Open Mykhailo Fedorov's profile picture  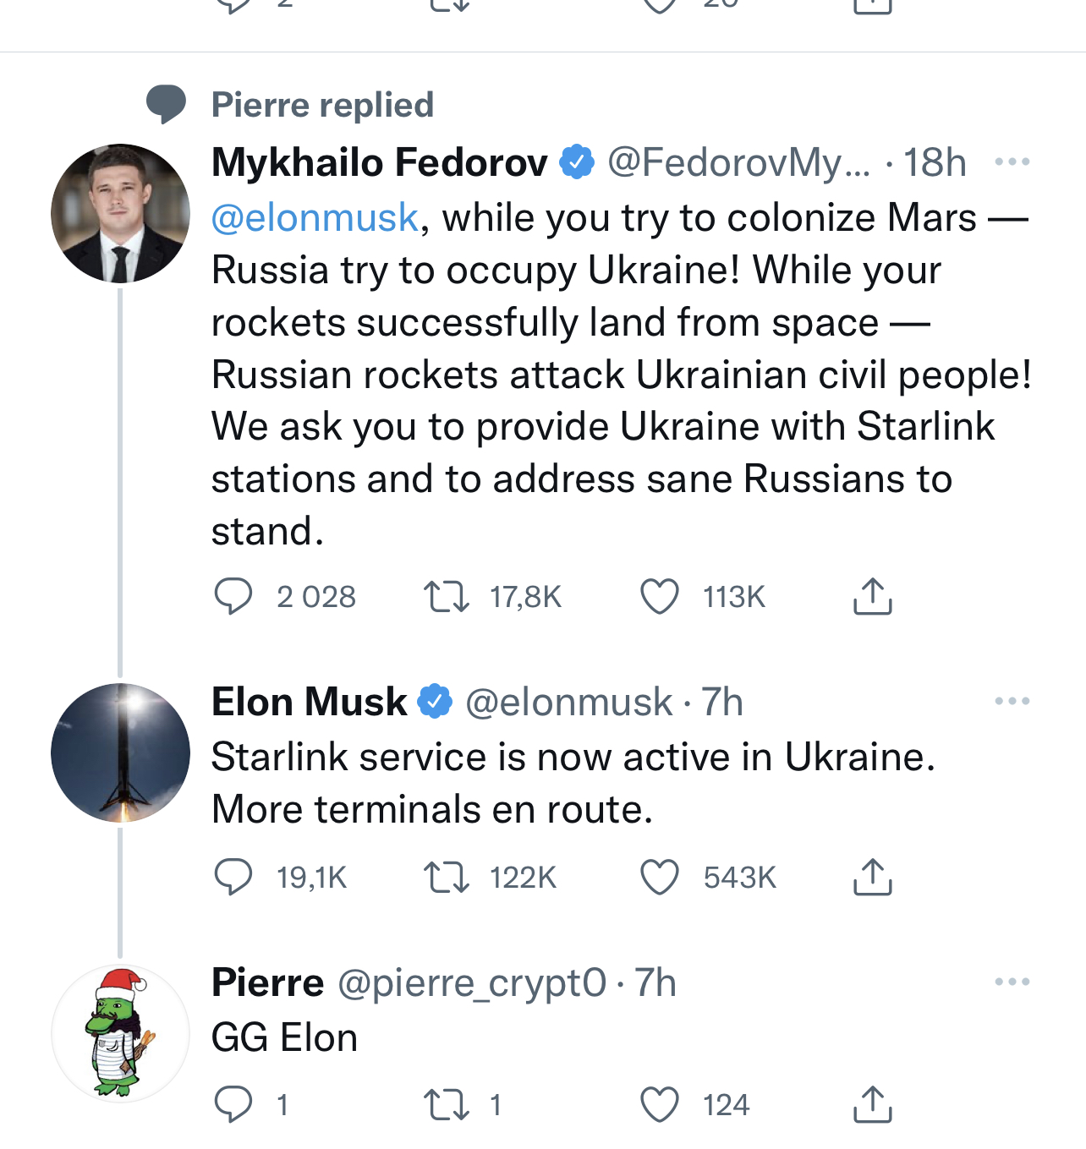pos(120,213)
